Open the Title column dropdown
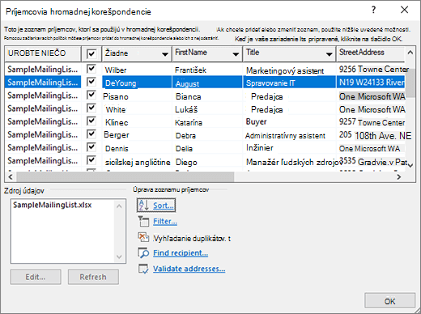The image size is (421, 314). (x=329, y=54)
